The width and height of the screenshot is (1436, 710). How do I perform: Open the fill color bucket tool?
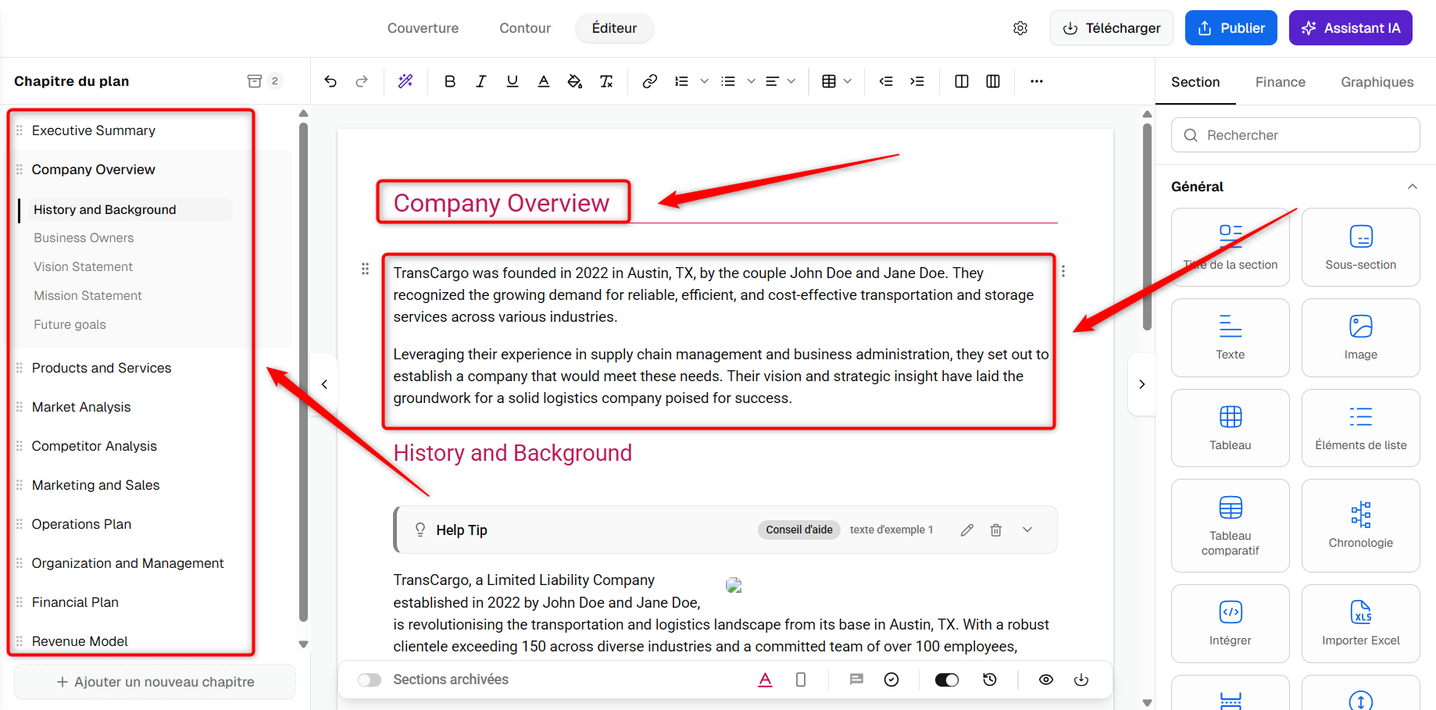point(575,81)
